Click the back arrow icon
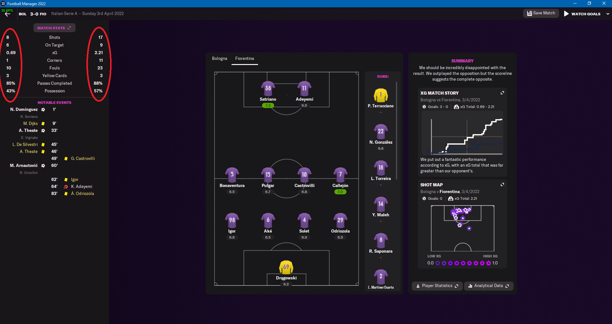 (x=8, y=14)
